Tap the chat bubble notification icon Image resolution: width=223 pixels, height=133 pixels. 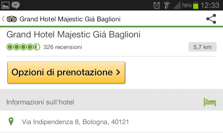pyautogui.click(x=16, y=5)
